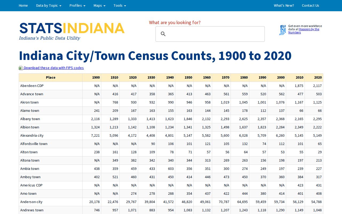This screenshot has width=342, height=214.
Task: Click Alexandria city 1900 value 7,221
Action: (95, 135)
